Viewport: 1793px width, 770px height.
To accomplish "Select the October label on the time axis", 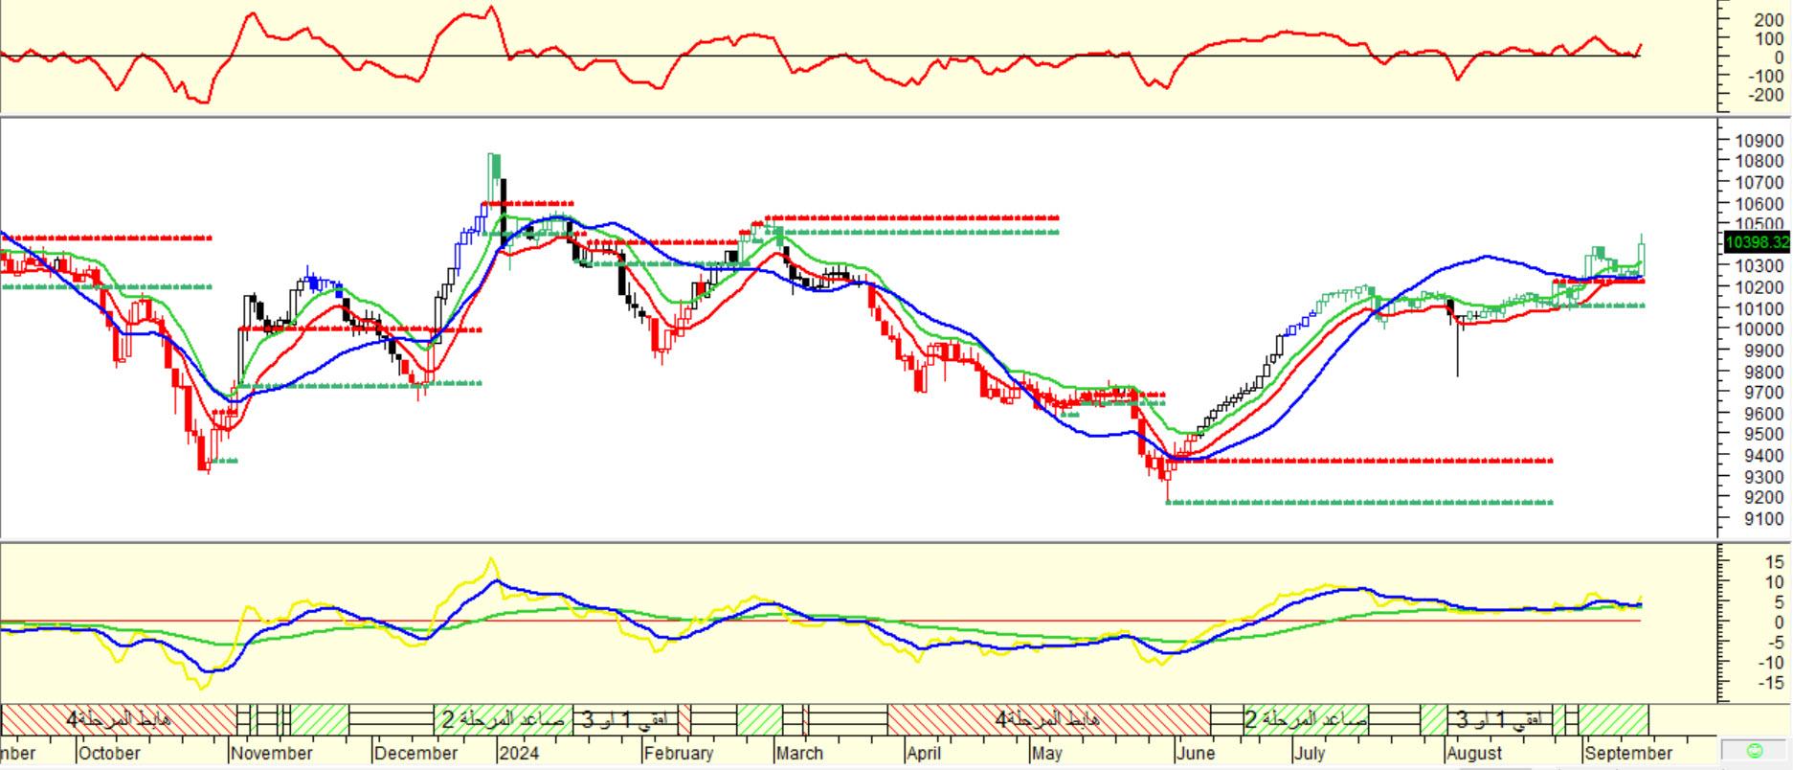I will coord(109,753).
